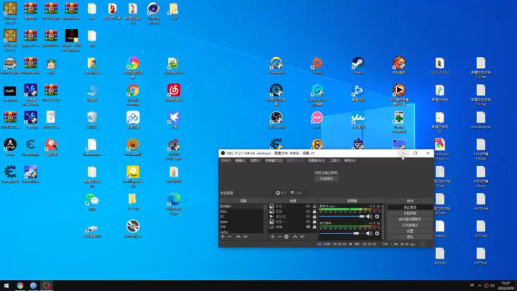
Task: Click 停止推流 to stop streaming
Action: tap(410, 207)
